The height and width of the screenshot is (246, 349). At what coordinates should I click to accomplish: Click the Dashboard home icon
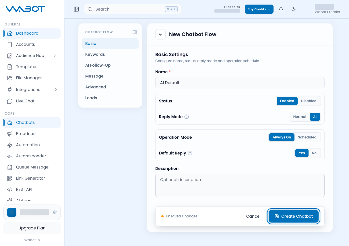point(10,33)
